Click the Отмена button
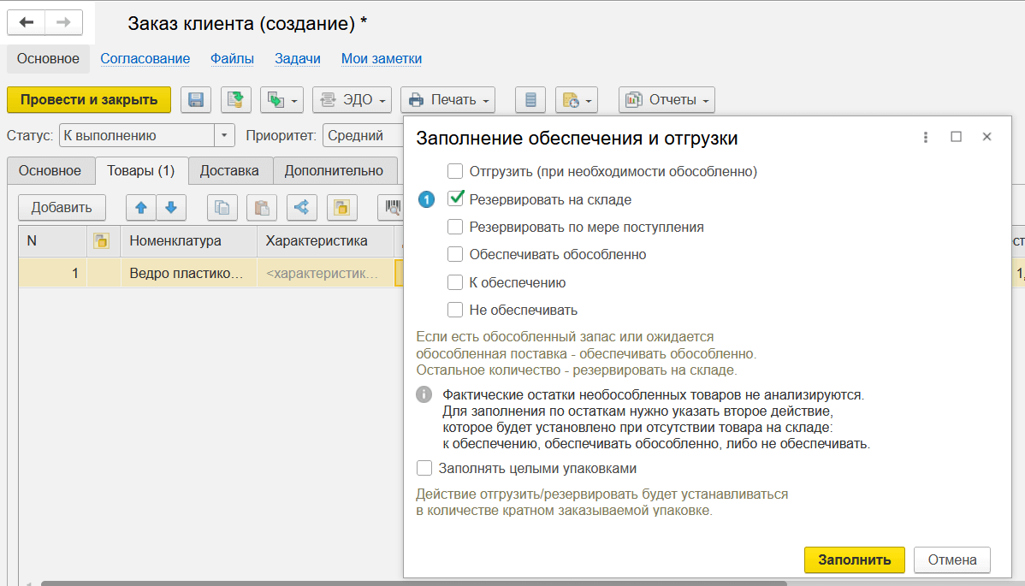The height and width of the screenshot is (586, 1025). 951,559
